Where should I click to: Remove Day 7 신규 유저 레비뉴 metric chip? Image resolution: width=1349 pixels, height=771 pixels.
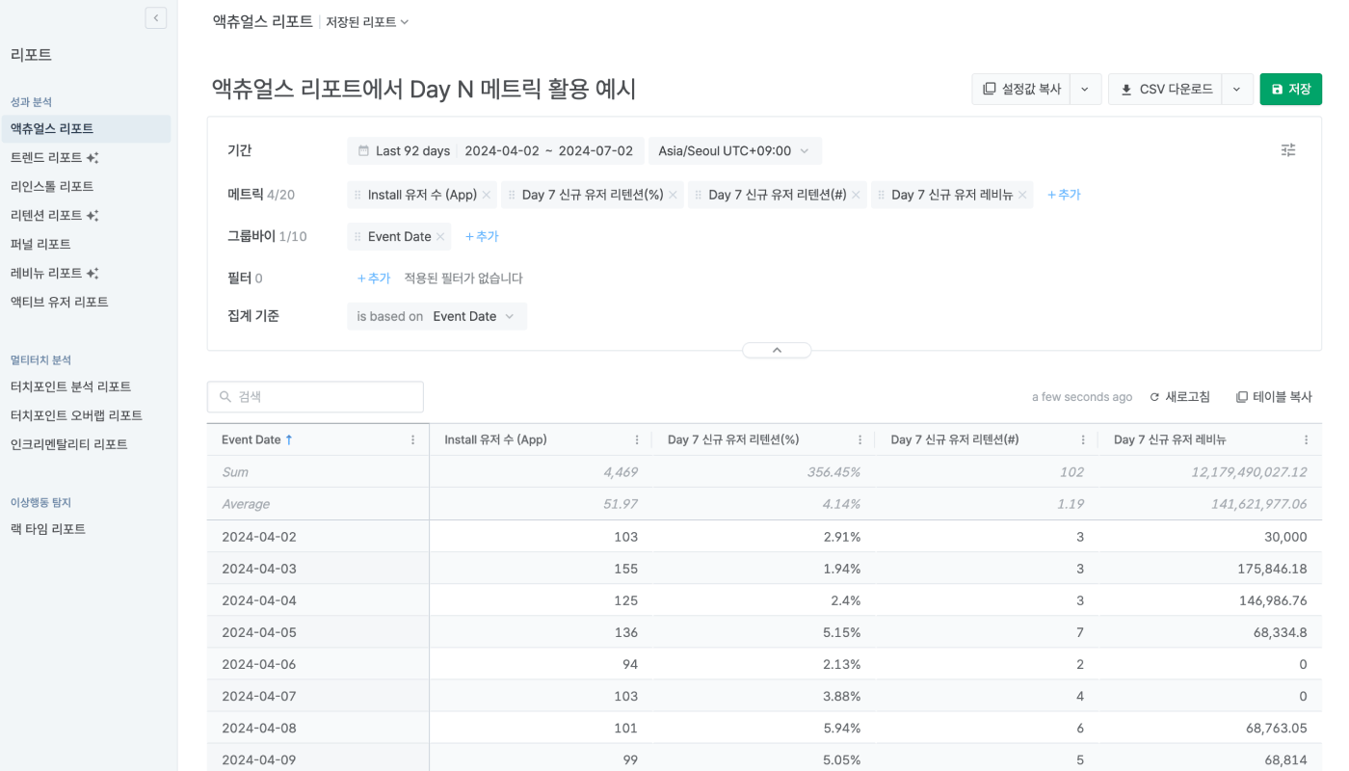[1022, 195]
